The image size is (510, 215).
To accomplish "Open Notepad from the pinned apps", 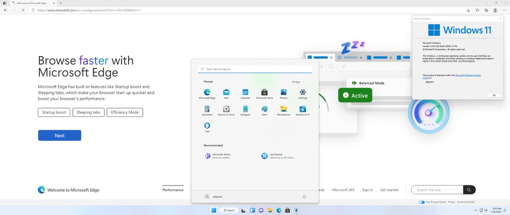I will pos(245,110).
